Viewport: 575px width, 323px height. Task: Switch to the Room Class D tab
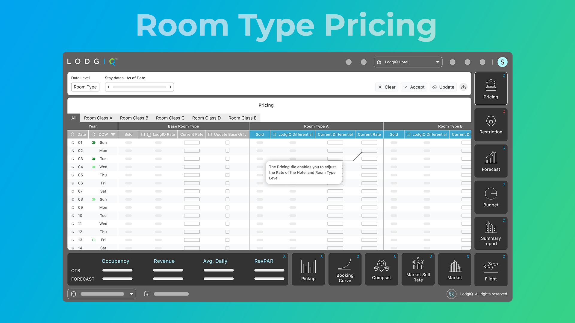point(206,118)
